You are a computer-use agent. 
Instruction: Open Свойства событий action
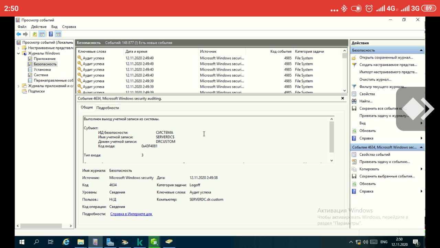click(x=375, y=155)
